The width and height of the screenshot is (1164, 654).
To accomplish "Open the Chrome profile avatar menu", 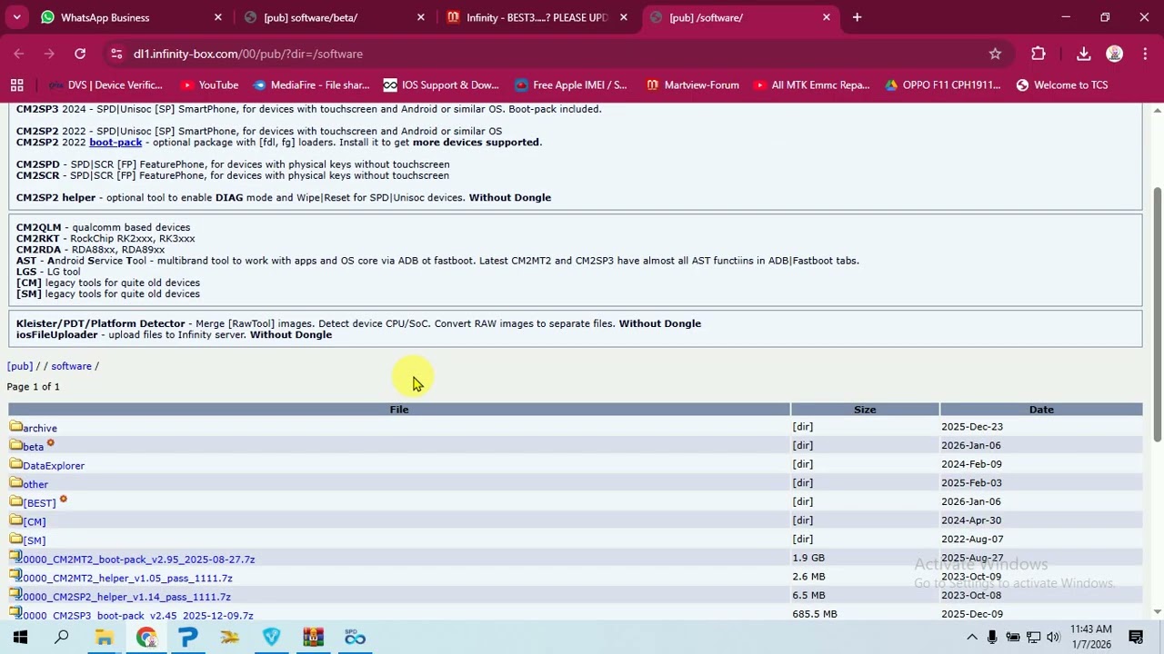I will [1114, 54].
